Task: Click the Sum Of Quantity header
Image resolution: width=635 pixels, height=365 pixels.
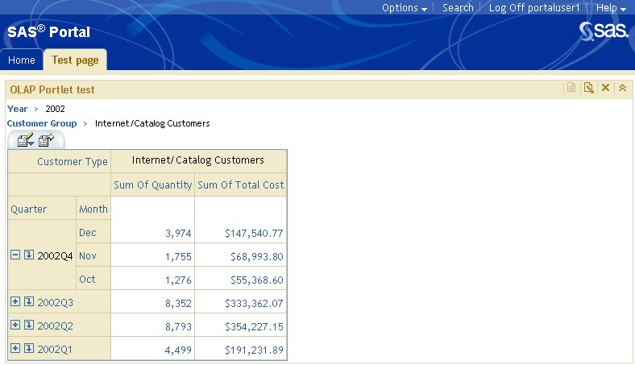Action: 152,185
